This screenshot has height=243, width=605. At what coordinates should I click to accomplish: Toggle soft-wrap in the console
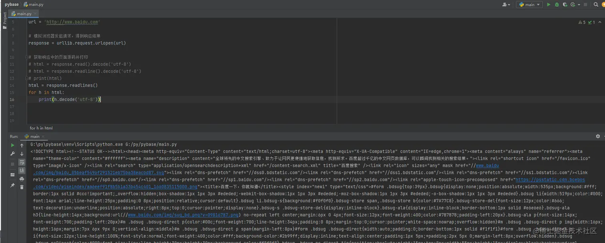click(22, 162)
